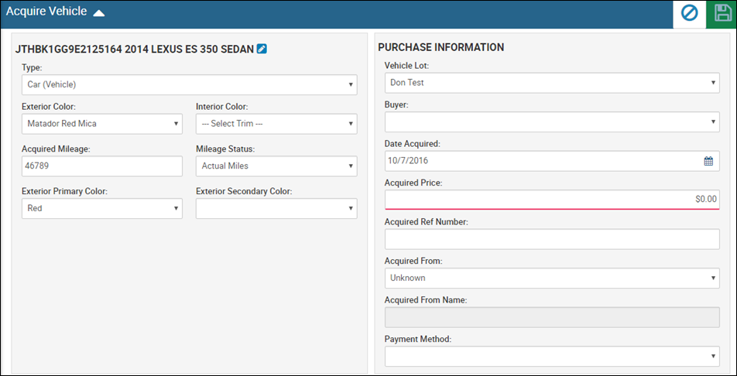Click the green save disk icon
Screen dimensions: 737x376
click(722, 14)
